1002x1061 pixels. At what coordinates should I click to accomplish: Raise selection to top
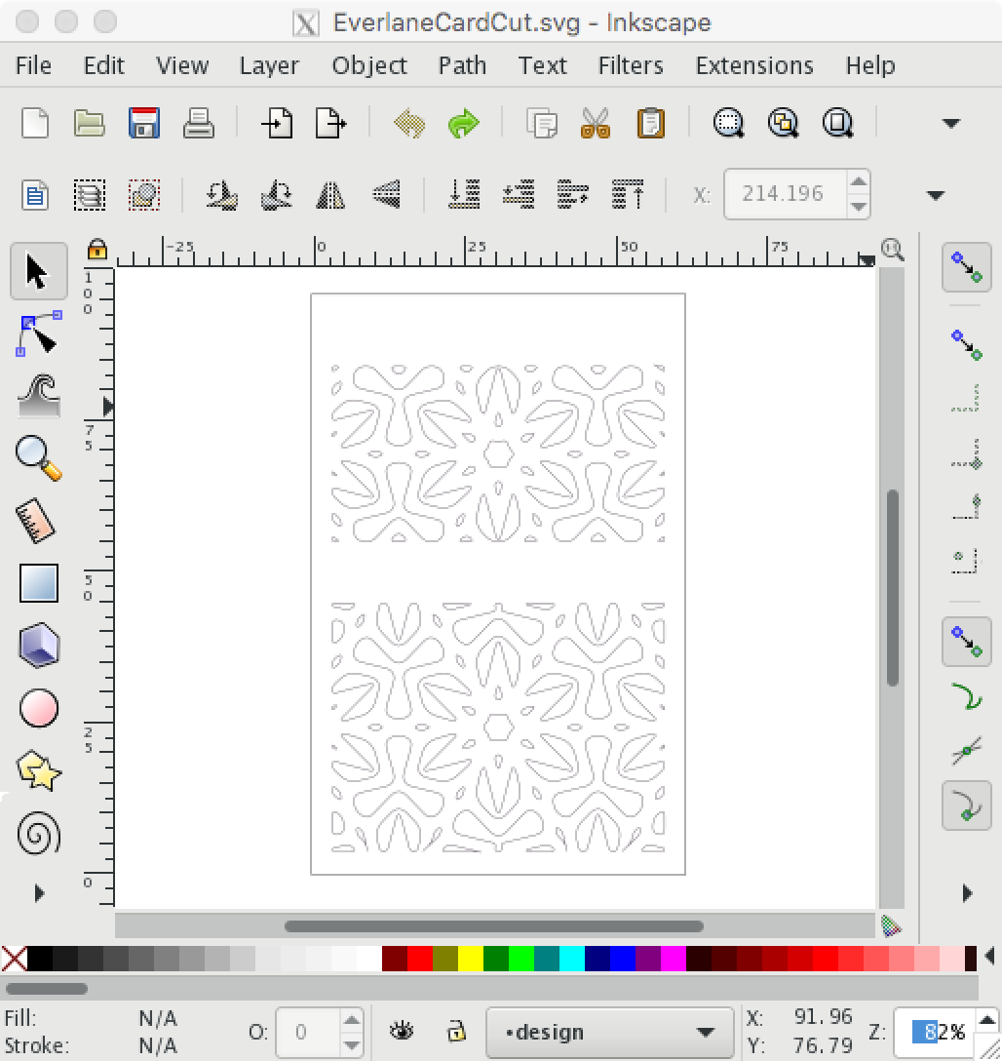click(628, 195)
